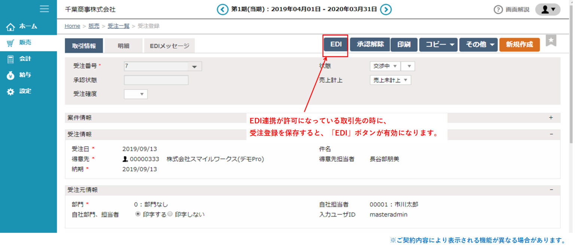
Task: Expand the 案件情報 section
Action: click(x=550, y=117)
